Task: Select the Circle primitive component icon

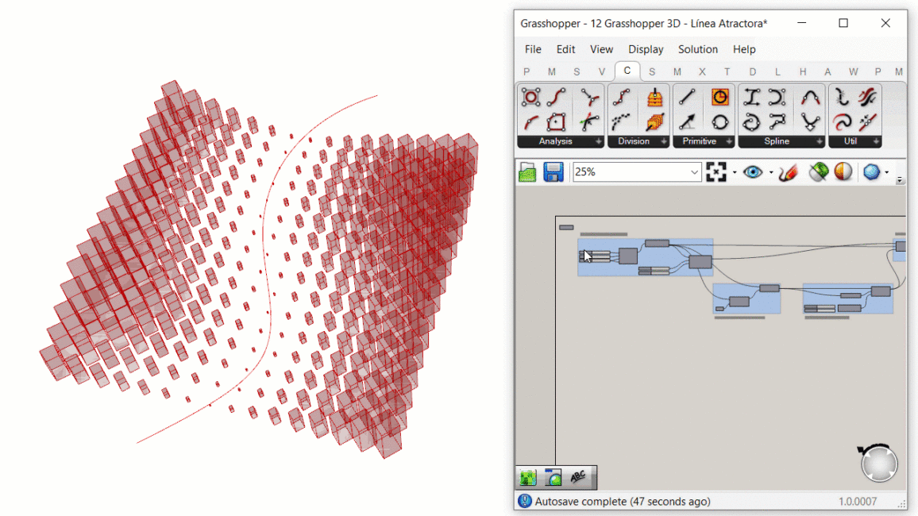Action: (719, 122)
